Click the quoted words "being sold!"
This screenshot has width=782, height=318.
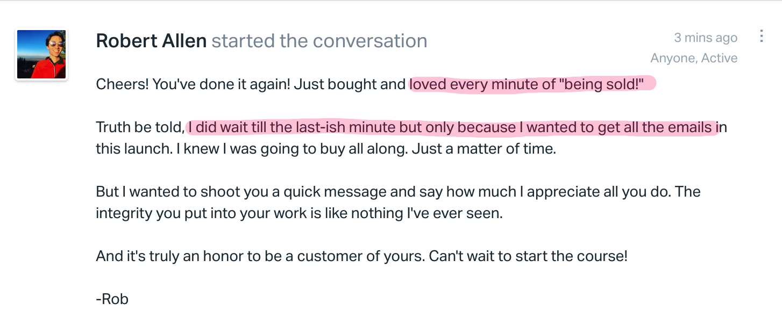coord(595,84)
